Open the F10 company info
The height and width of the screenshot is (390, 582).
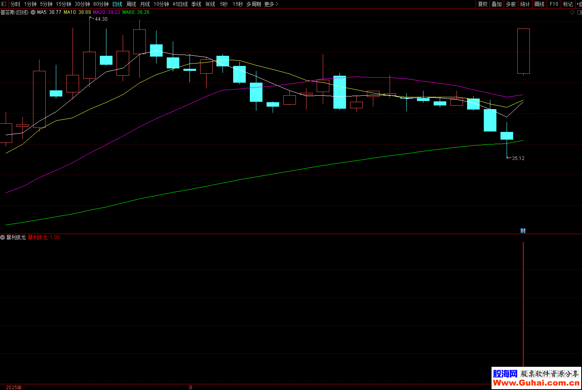tap(554, 4)
